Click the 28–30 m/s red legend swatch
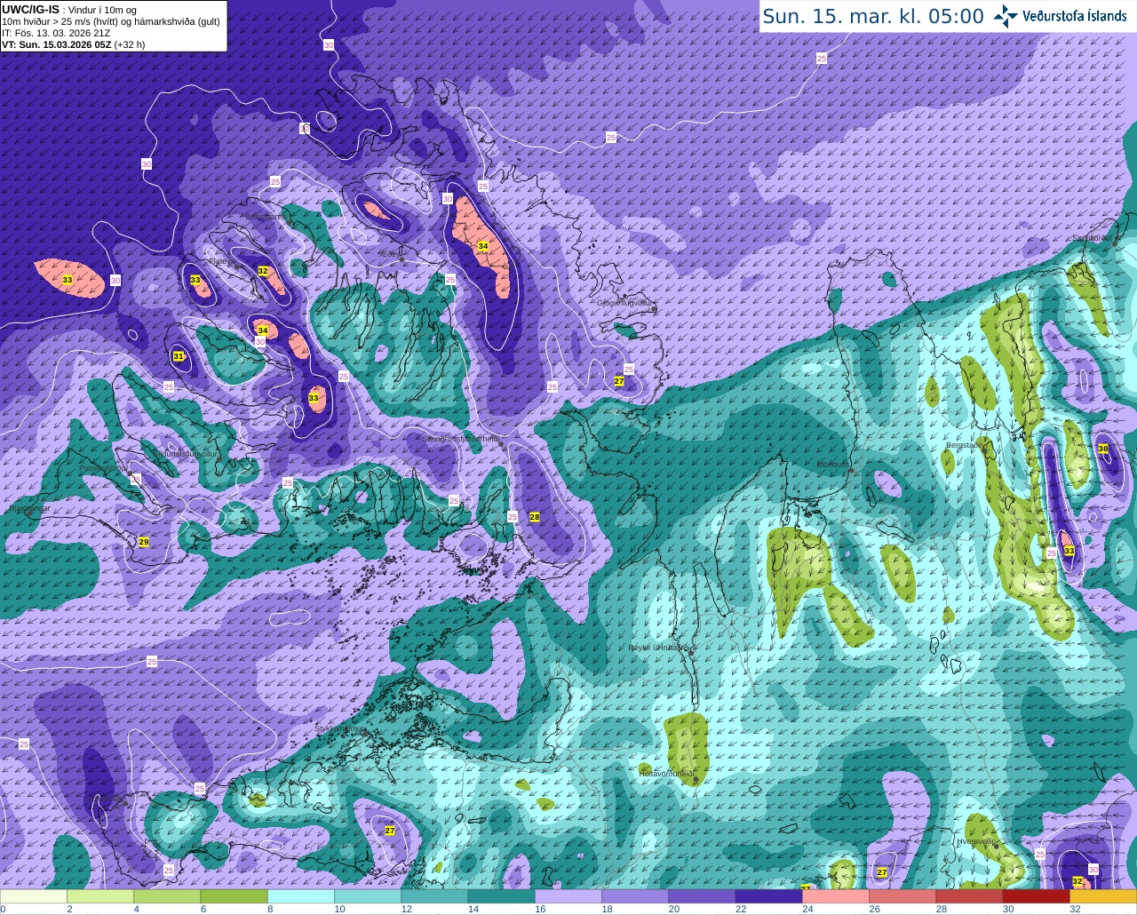This screenshot has width=1137, height=915. click(969, 896)
